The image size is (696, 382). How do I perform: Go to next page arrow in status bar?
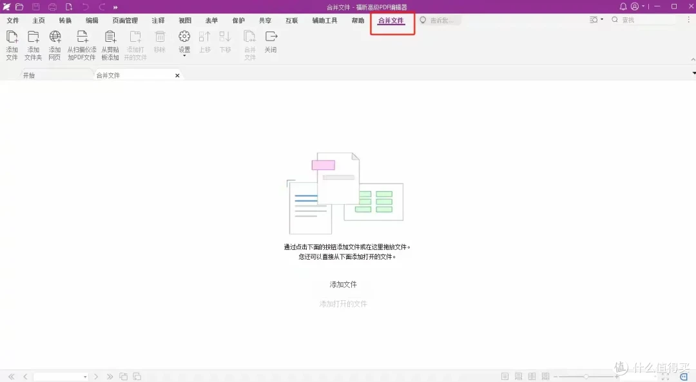click(x=96, y=376)
